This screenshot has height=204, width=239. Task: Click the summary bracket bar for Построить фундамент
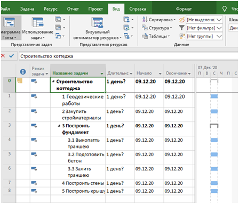pyautogui.click(x=214, y=126)
